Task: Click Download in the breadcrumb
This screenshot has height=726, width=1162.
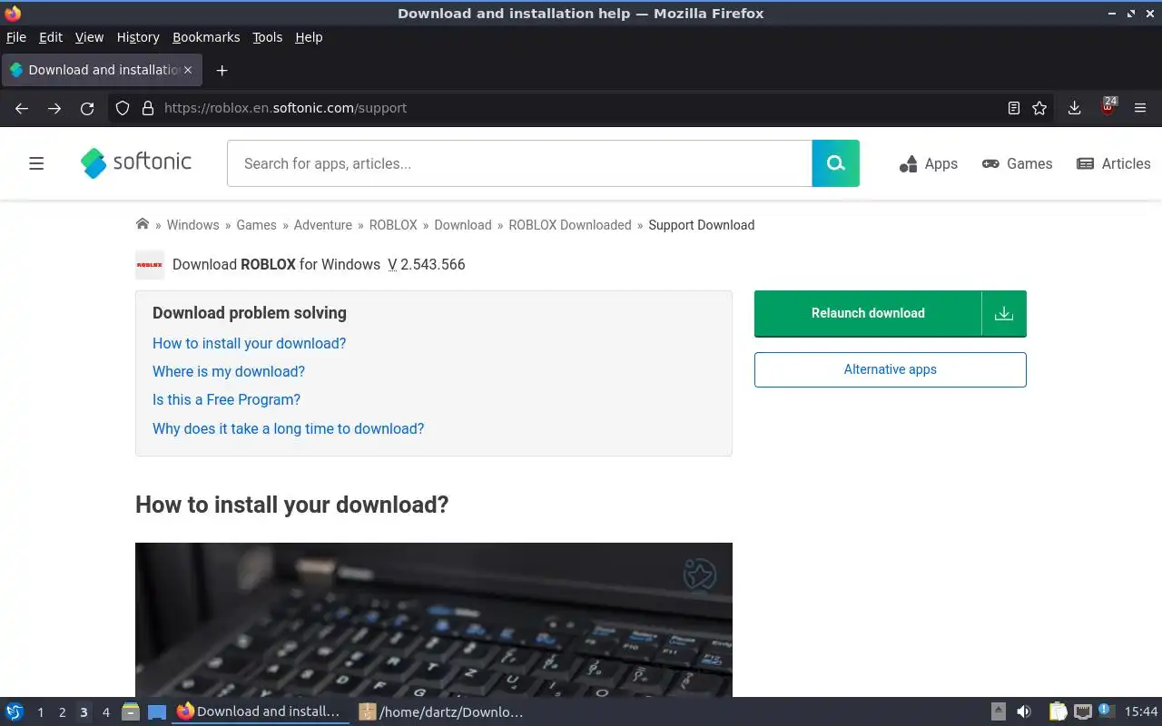Action: [463, 225]
